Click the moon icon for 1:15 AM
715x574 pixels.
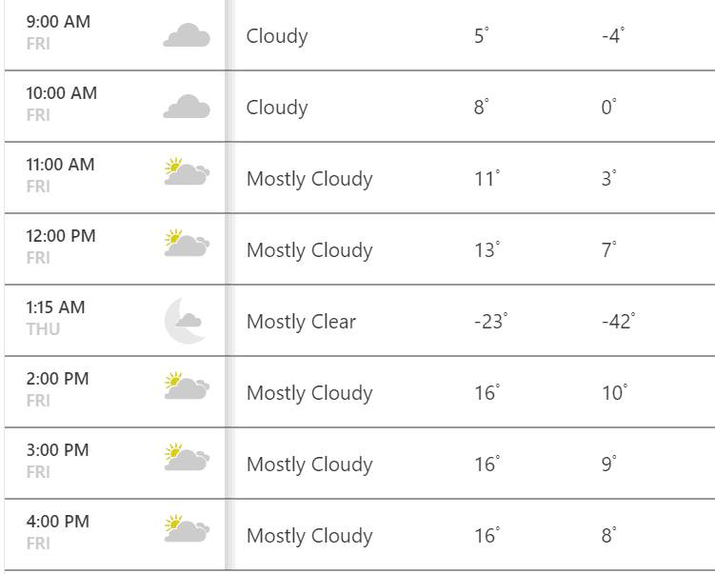(186, 321)
